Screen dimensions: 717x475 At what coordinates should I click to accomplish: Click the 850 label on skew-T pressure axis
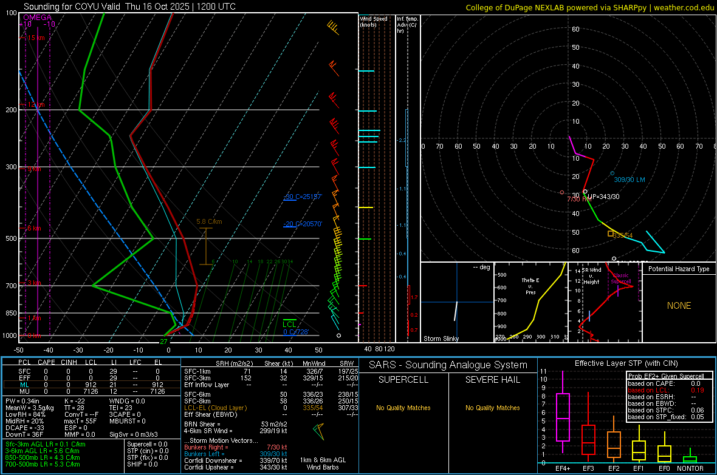pyautogui.click(x=11, y=313)
